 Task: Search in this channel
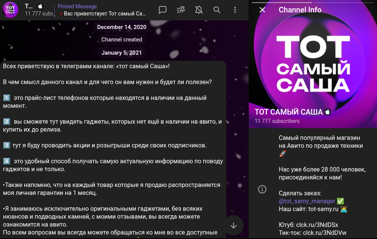(x=217, y=10)
